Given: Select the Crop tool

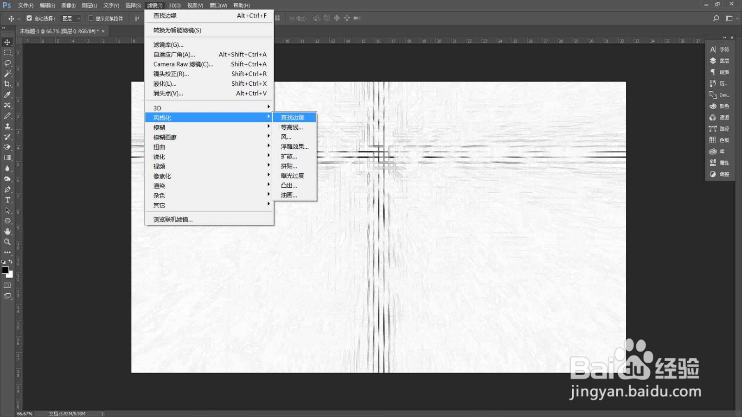Looking at the screenshot, I should click(7, 84).
